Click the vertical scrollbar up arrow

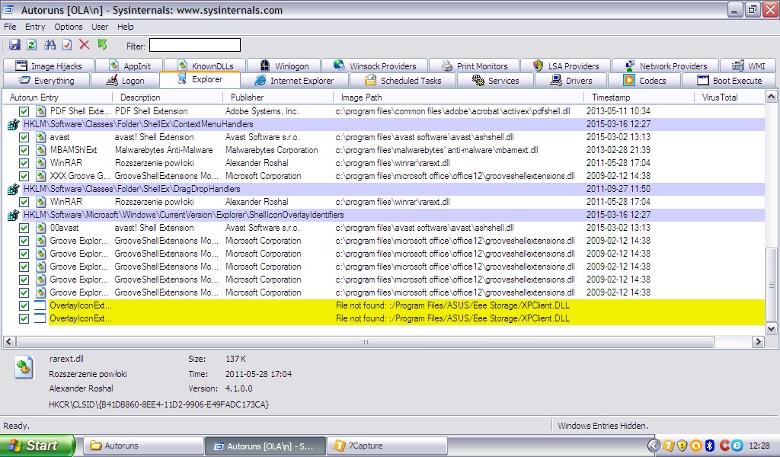pyautogui.click(x=771, y=97)
